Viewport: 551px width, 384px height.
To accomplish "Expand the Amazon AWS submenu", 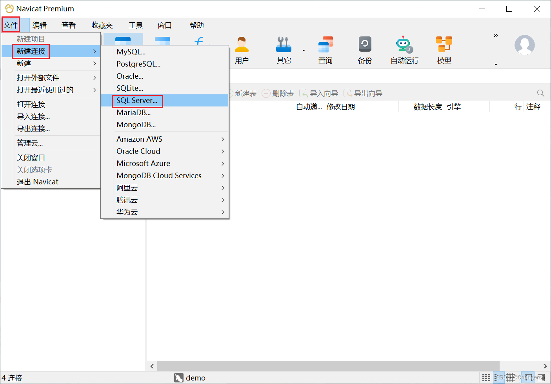I will pyautogui.click(x=223, y=139).
